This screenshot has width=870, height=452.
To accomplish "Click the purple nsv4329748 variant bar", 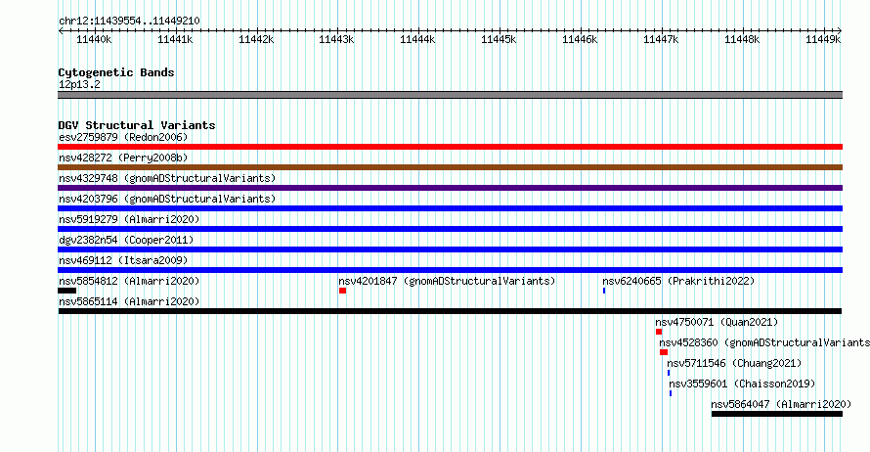I will [x=450, y=188].
